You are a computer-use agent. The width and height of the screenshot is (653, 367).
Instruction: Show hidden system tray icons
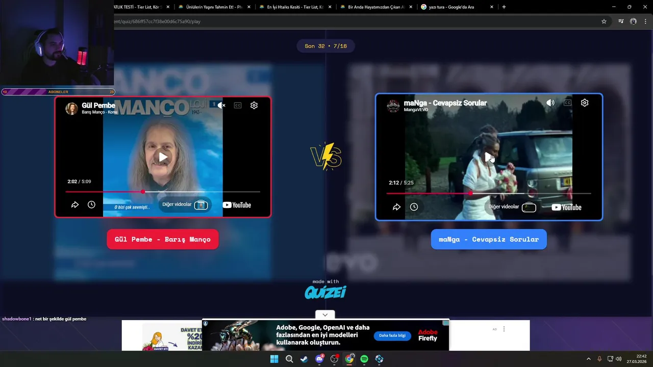pos(588,359)
